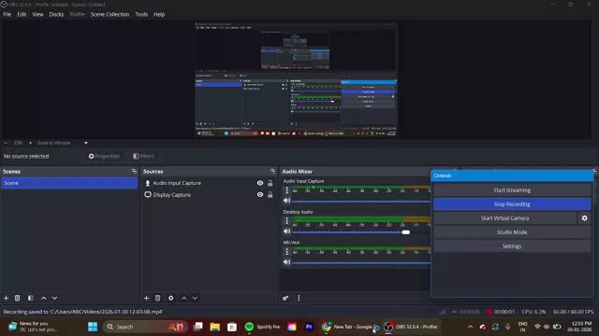Open the Docks menu
This screenshot has width=599, height=336.
coord(56,15)
